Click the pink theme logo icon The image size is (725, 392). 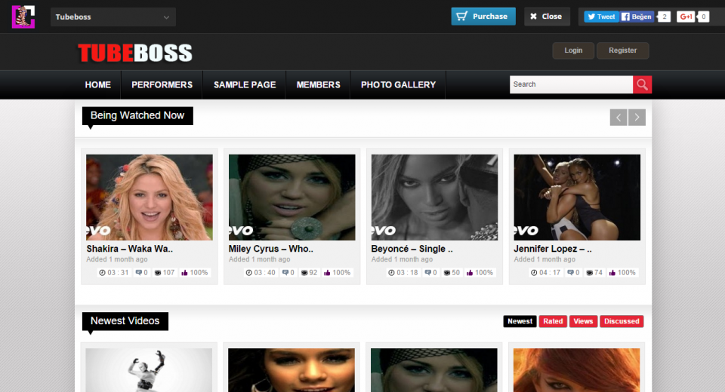(x=23, y=17)
